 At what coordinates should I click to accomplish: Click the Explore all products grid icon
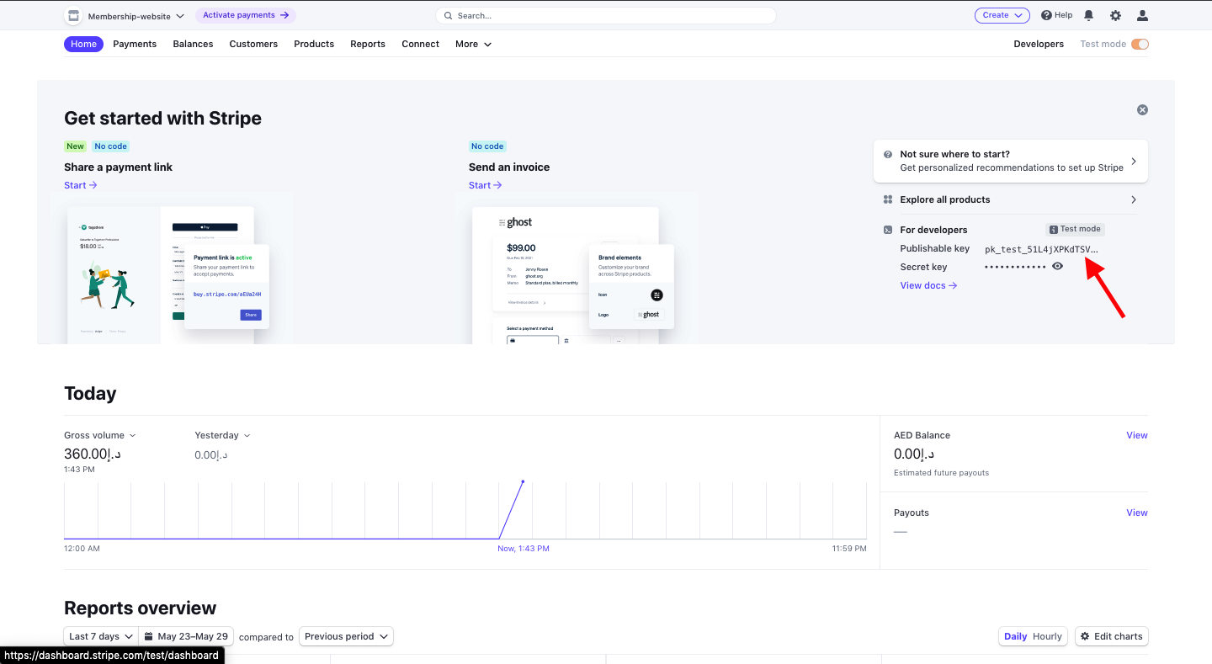click(887, 199)
